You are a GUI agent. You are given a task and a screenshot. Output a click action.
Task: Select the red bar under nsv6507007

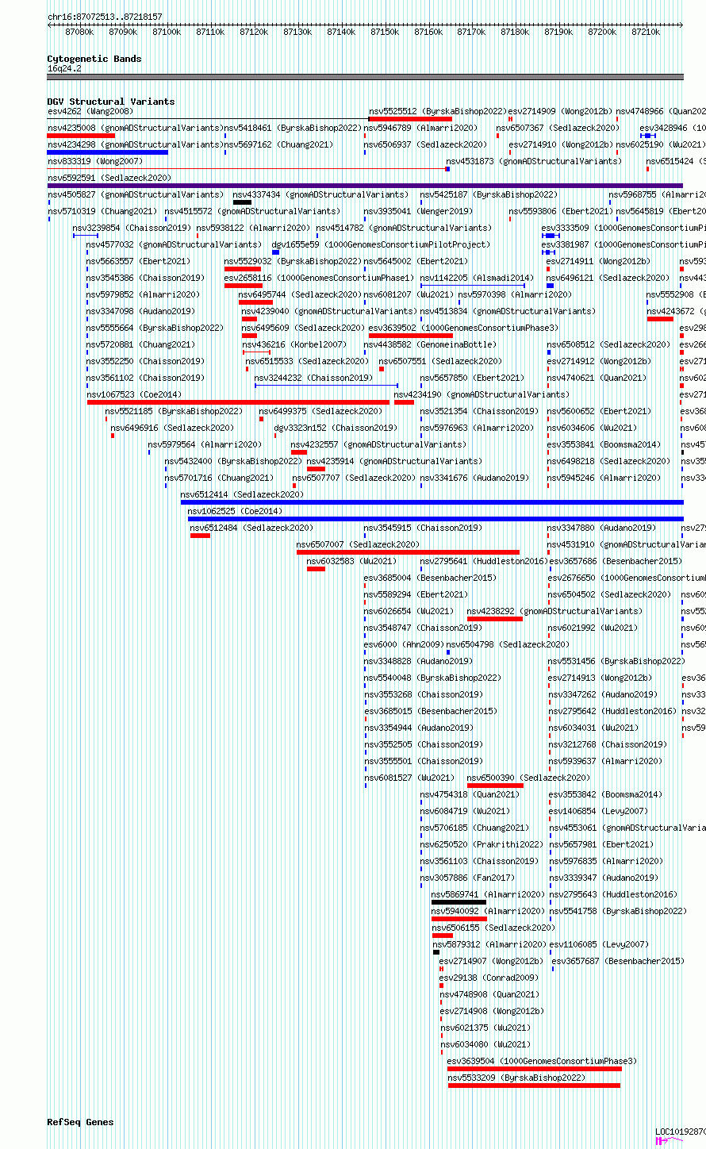(408, 552)
